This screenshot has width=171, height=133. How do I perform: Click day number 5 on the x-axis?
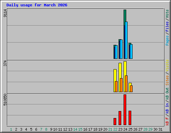point(31,129)
